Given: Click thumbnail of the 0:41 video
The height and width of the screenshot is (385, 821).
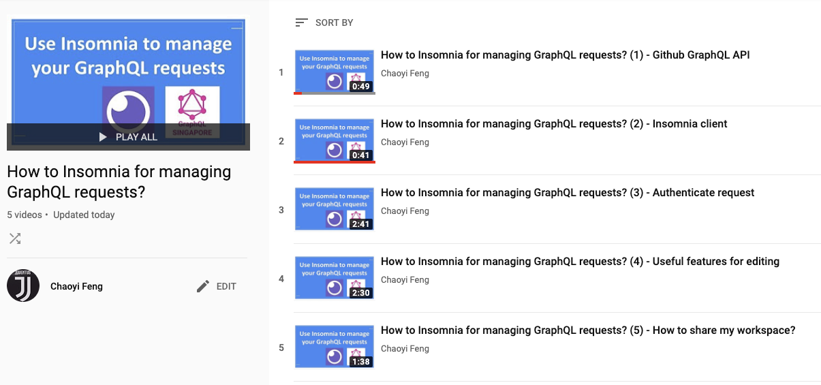Looking at the screenshot, I should tap(335, 140).
